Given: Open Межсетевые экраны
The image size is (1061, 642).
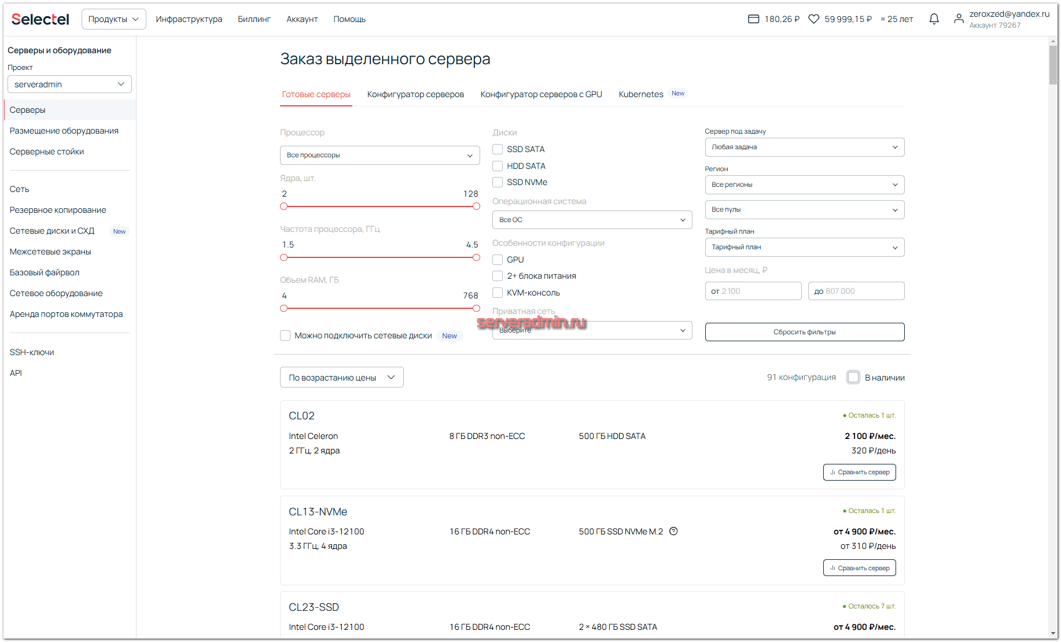Looking at the screenshot, I should (50, 252).
